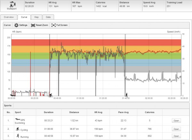Select the running marker icon on the timeline
The width and height of the screenshot is (192, 140).
pyautogui.click(x=126, y=95)
